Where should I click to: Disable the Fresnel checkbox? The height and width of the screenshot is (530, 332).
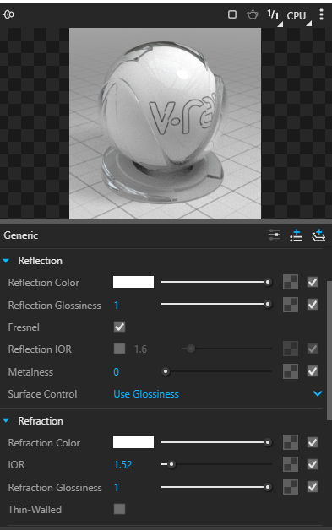coord(119,327)
